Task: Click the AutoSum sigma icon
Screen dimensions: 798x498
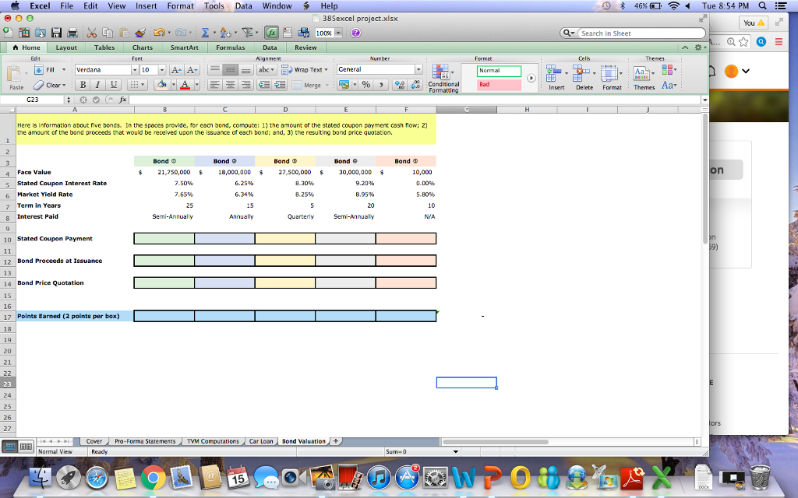Action: point(205,33)
